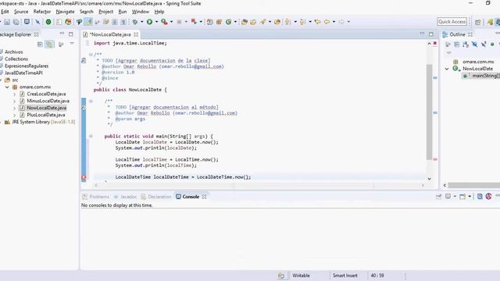The image size is (500, 281).
Task: Click the Collapse All icon in Package Explorer
Action: point(40,44)
